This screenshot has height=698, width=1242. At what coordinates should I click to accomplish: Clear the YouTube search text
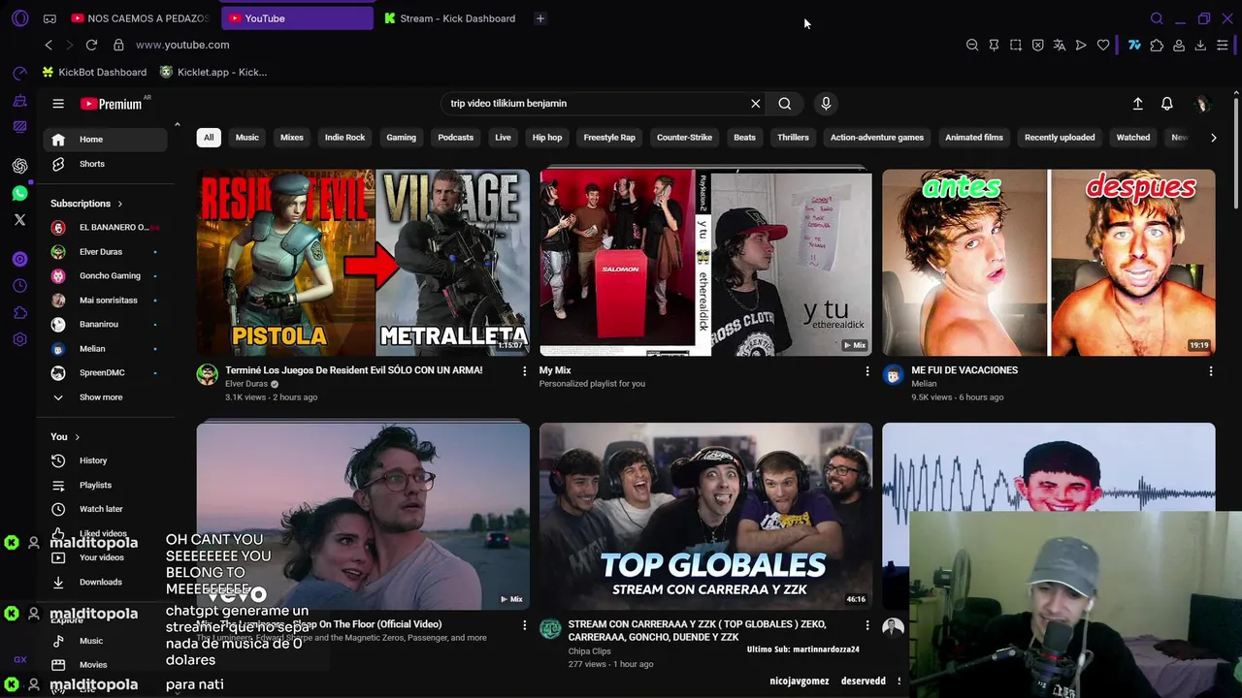[x=756, y=104]
